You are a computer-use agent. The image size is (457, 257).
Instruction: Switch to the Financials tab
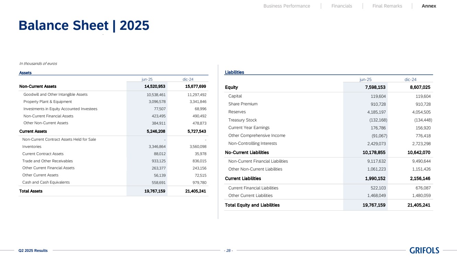point(341,6)
